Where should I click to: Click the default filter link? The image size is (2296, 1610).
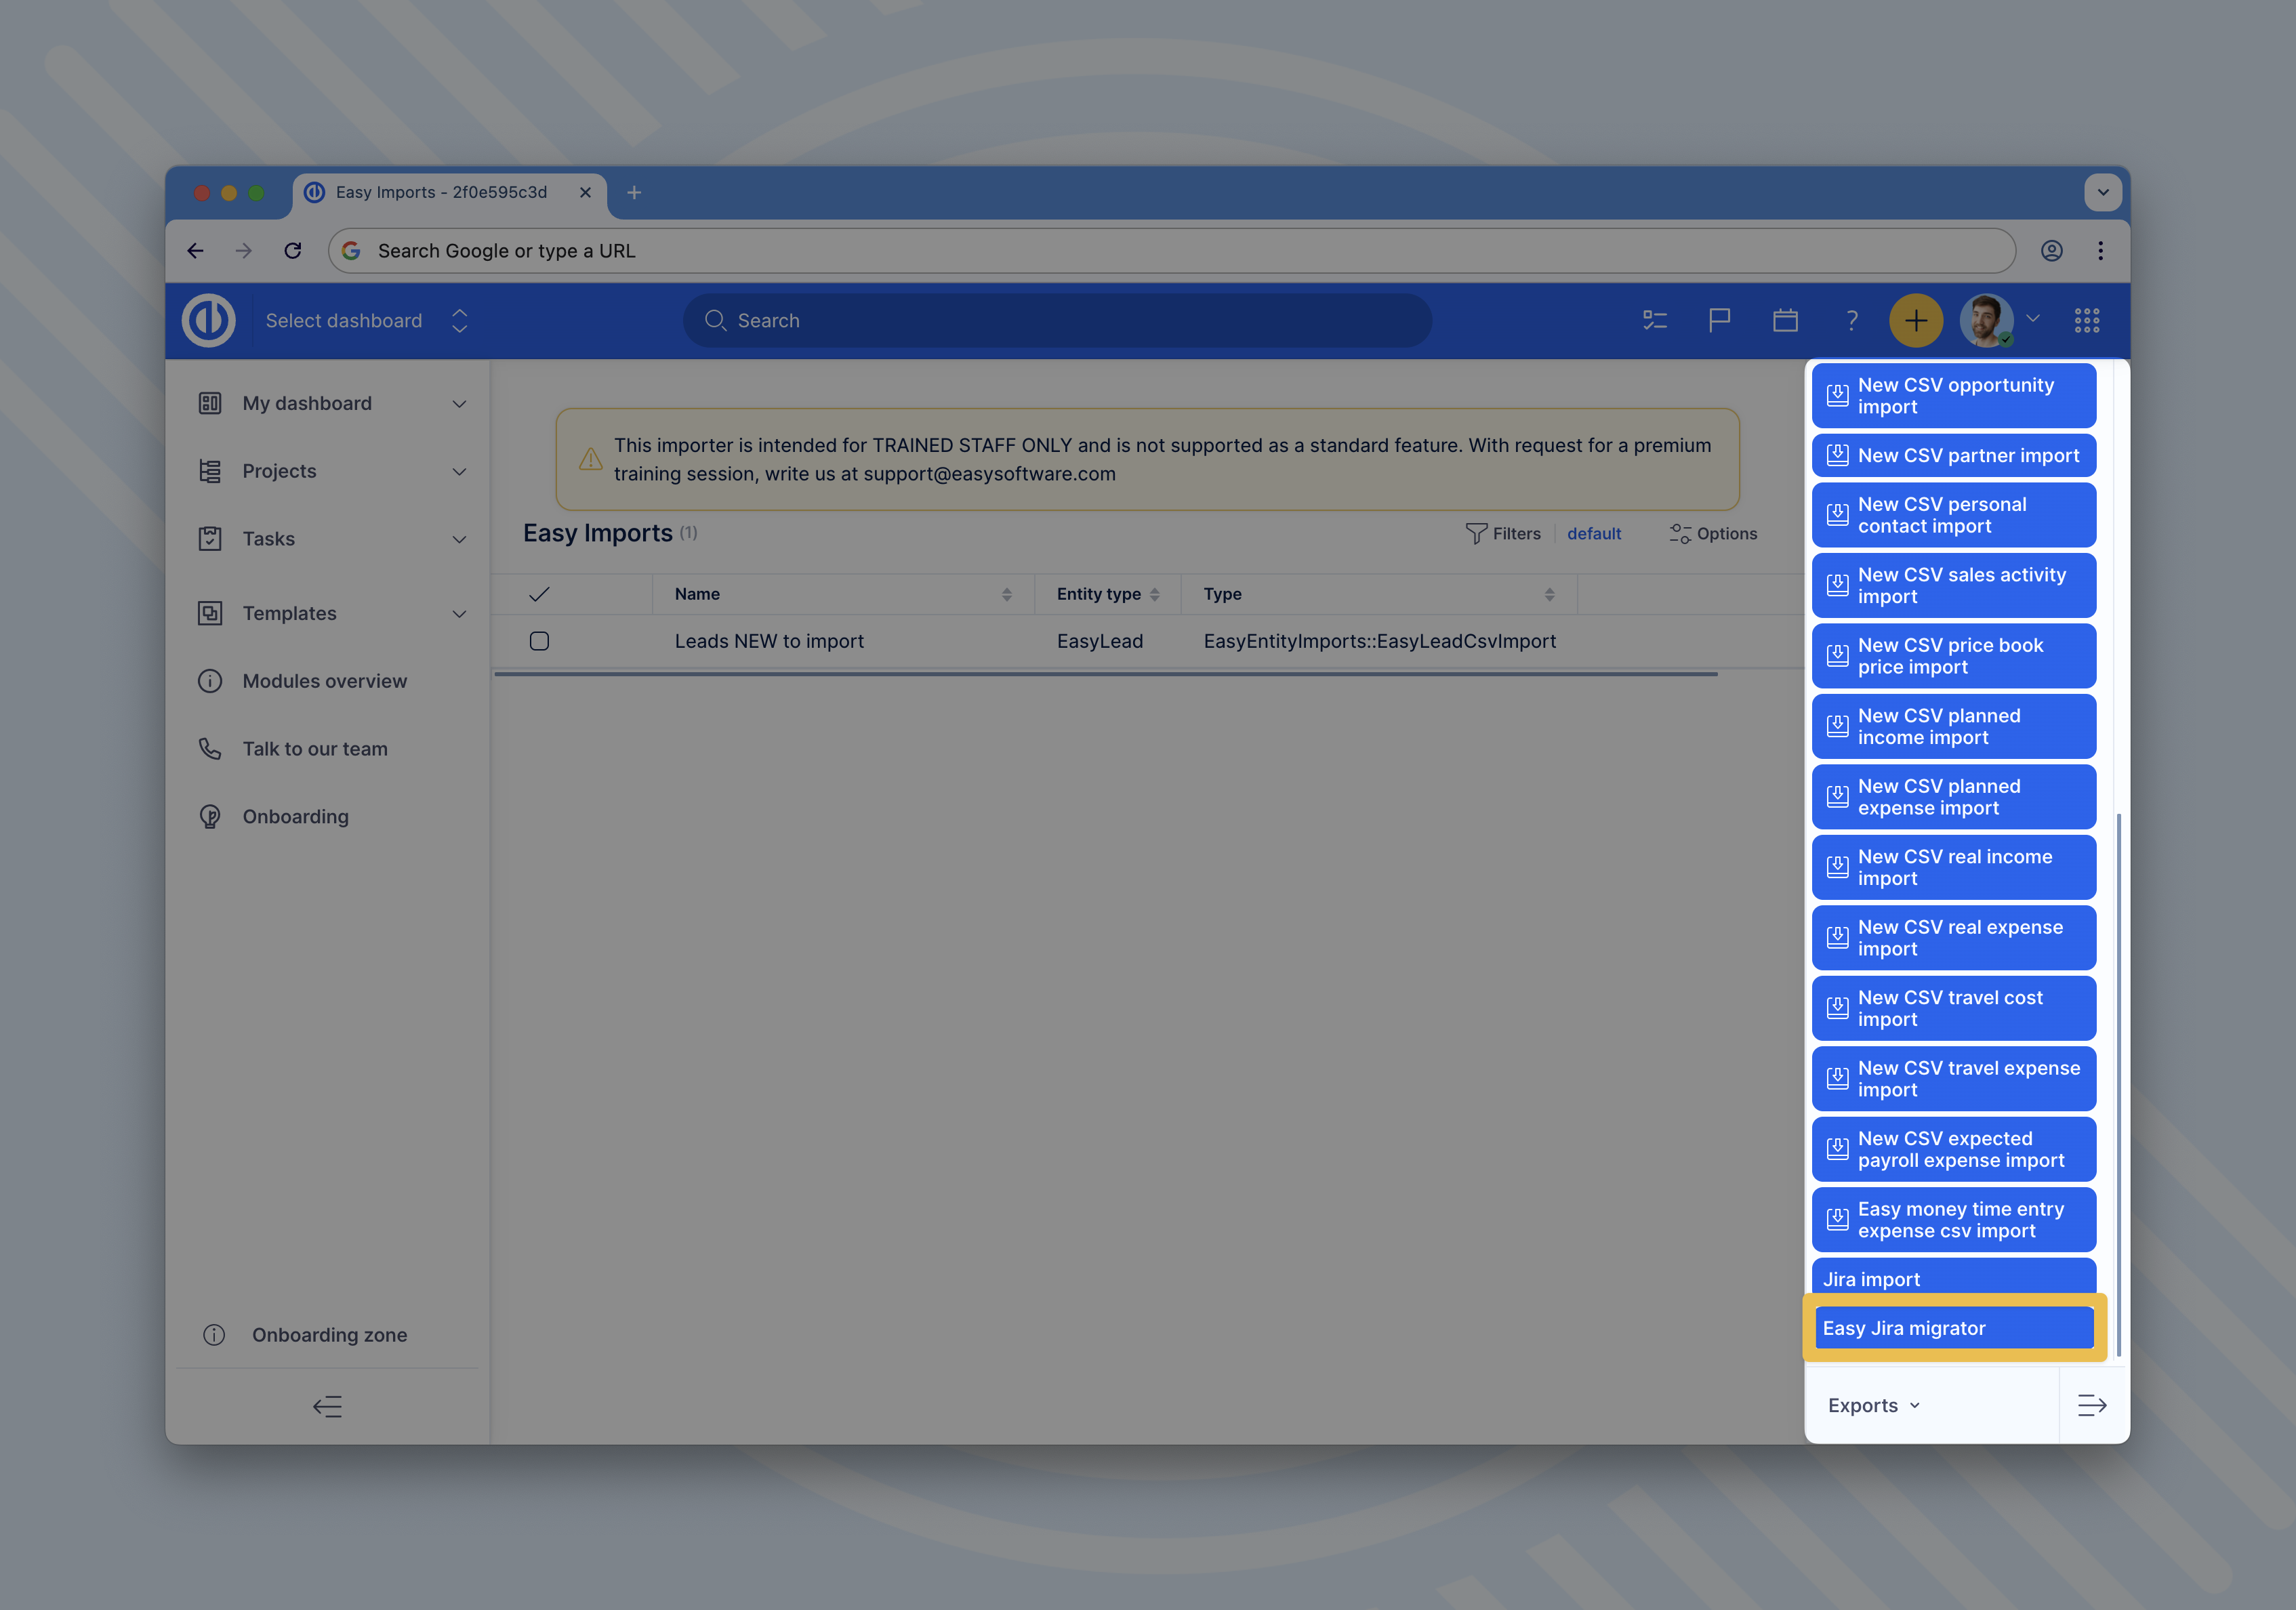click(x=1593, y=534)
